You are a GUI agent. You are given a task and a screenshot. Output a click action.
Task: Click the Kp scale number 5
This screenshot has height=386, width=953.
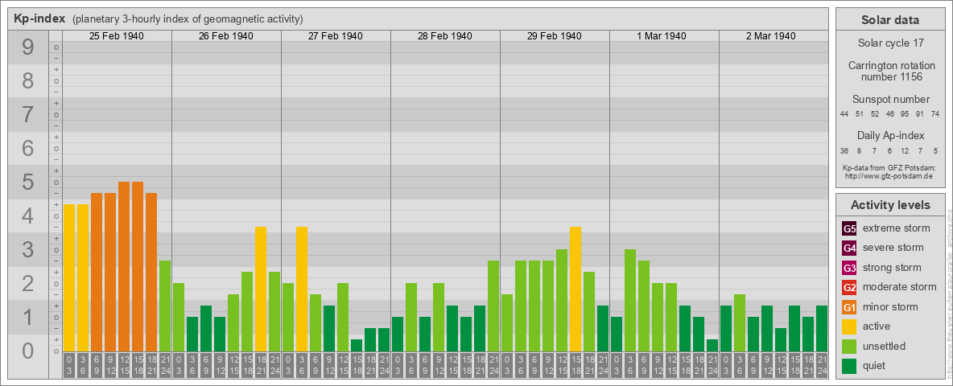(27, 182)
